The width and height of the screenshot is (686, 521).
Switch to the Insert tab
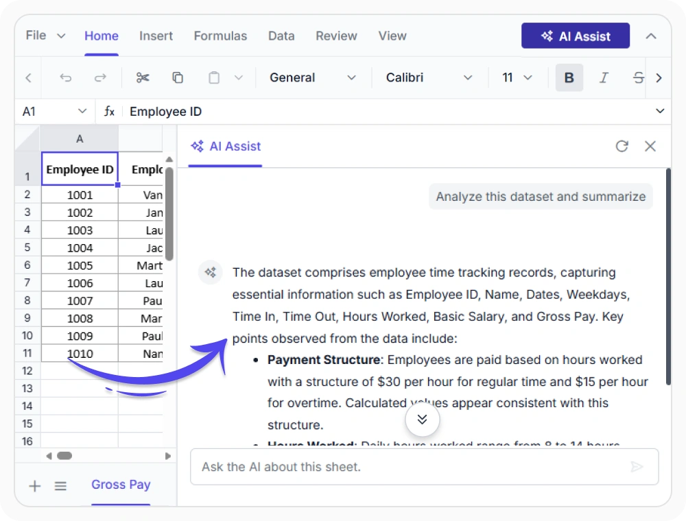tap(156, 36)
